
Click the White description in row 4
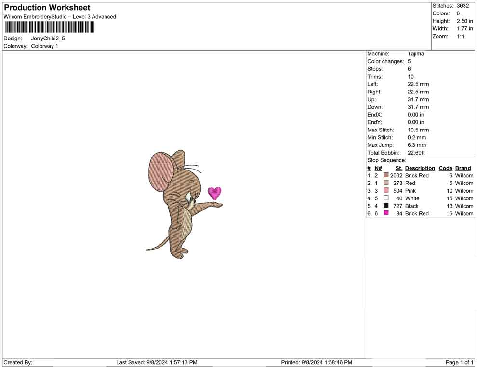tap(412, 198)
